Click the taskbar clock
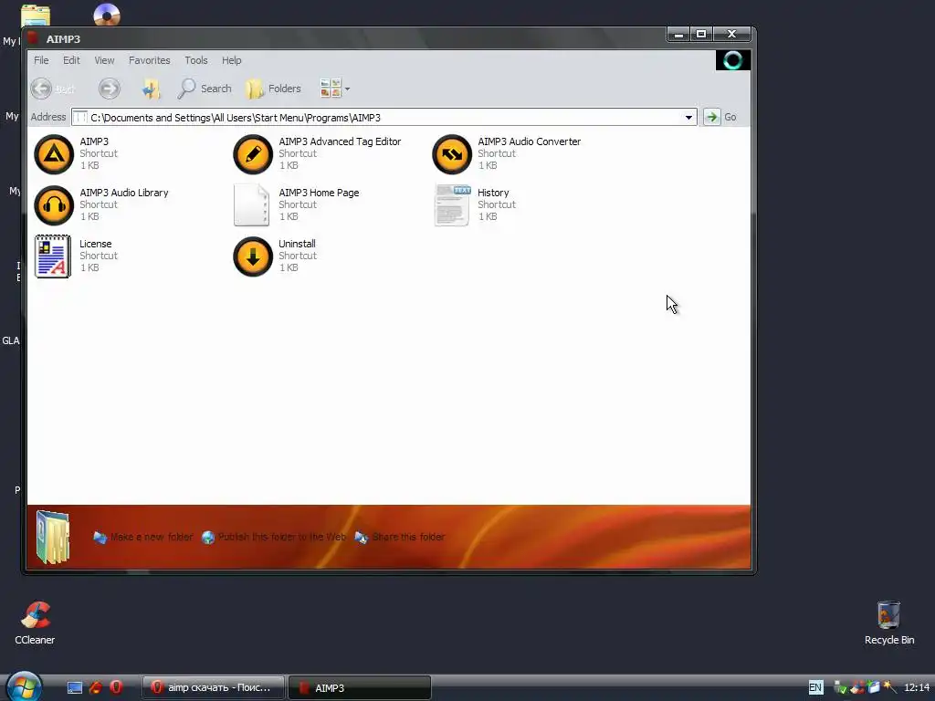Screen dimensions: 935x701 [917, 687]
